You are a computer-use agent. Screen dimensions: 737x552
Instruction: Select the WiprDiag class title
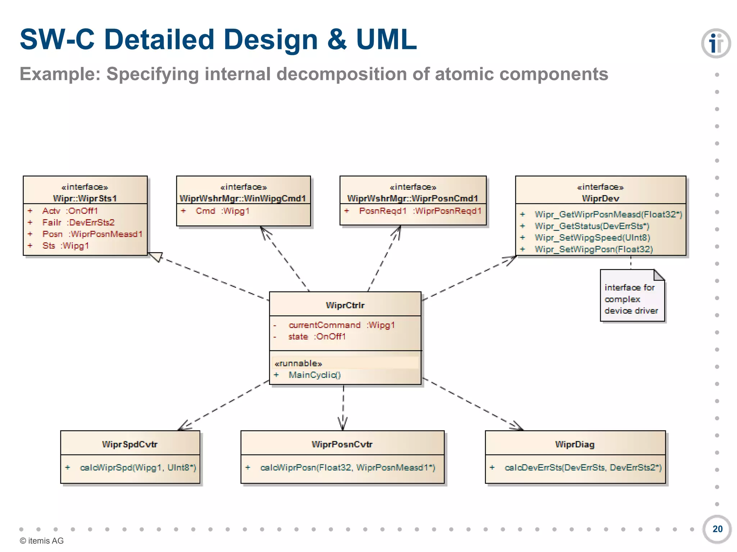click(575, 444)
